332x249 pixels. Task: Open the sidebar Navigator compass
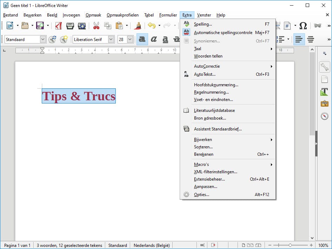point(325,116)
